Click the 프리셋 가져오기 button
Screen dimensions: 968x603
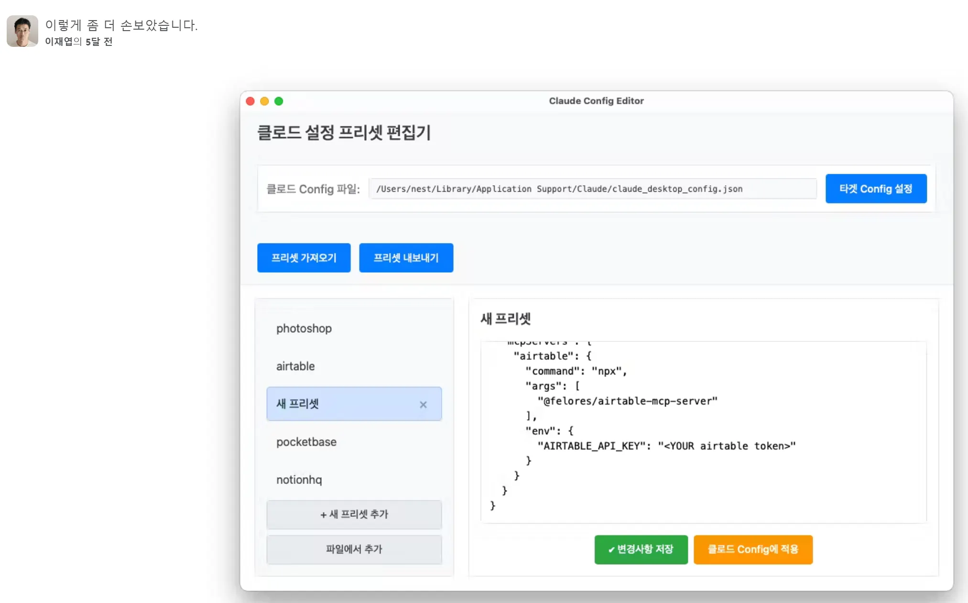tap(304, 258)
